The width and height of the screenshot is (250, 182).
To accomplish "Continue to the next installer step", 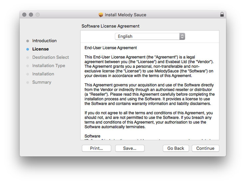I will click(205, 148).
